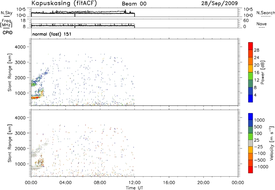Select the "-500" label on Velocity color bar
The image size is (275, 190).
[260, 160]
